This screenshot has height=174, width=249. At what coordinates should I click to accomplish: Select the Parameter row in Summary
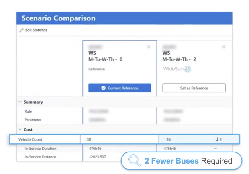tap(33, 120)
